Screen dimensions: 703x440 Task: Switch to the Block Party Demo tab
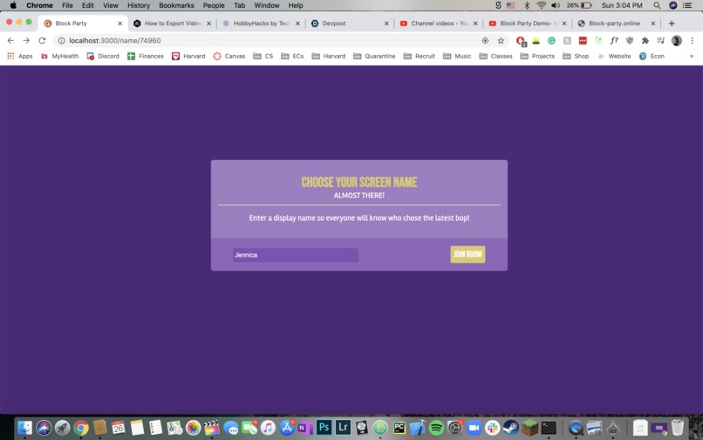pos(529,24)
